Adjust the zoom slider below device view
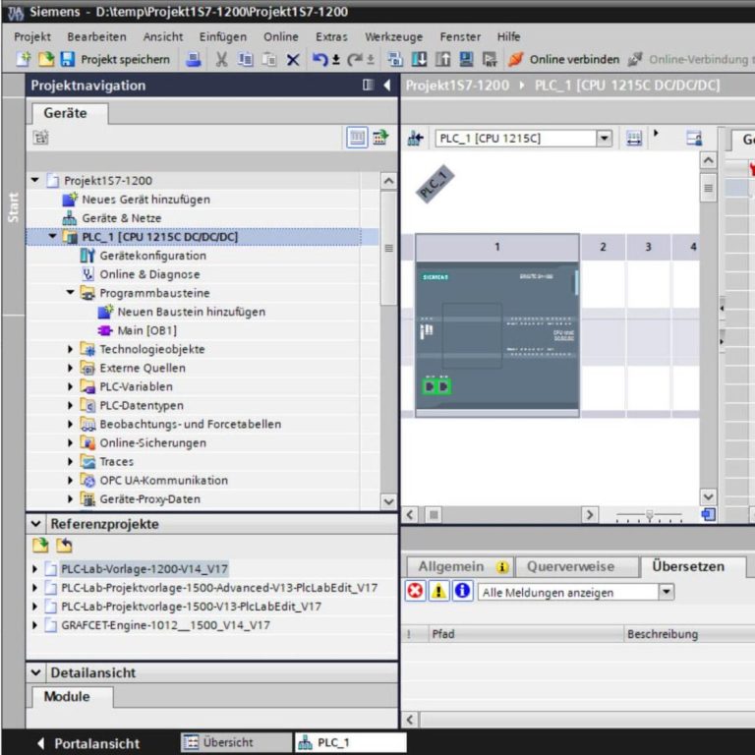Screen dimensions: 755x755 649,515
